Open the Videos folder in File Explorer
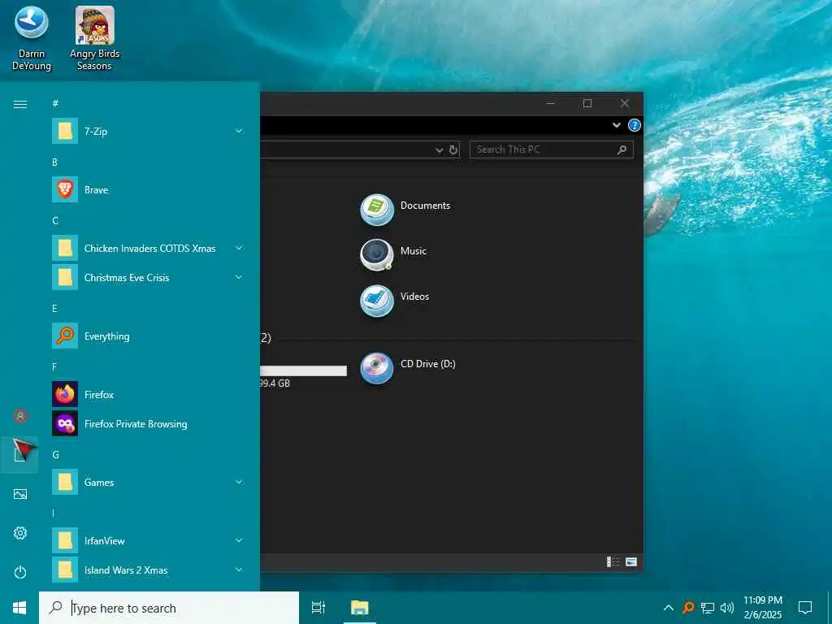This screenshot has width=832, height=624. 395,301
